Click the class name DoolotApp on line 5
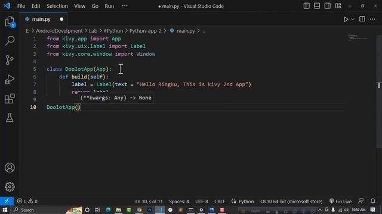 point(79,69)
